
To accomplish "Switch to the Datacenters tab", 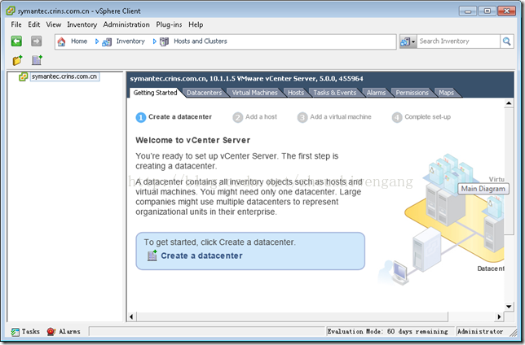I will (x=205, y=93).
